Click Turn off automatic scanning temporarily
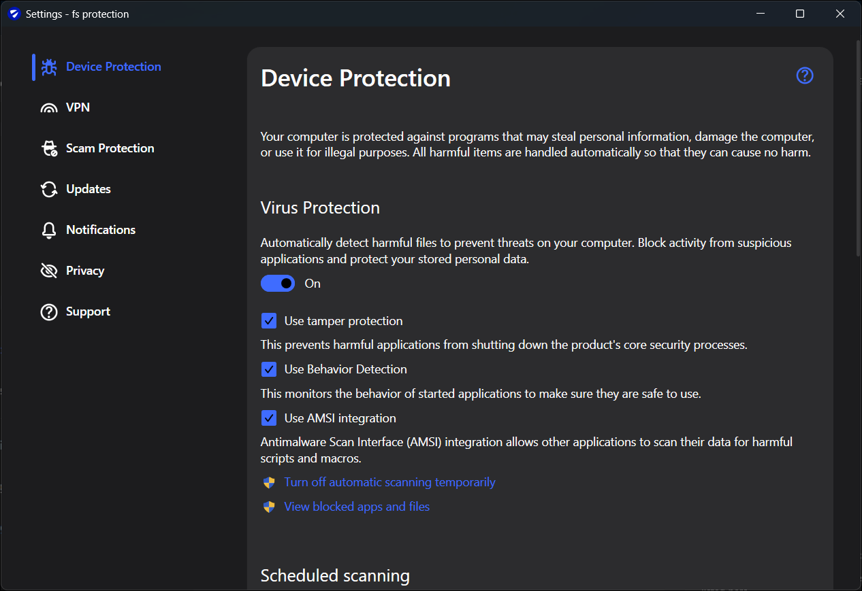Screen dimensions: 862x591 (389, 482)
